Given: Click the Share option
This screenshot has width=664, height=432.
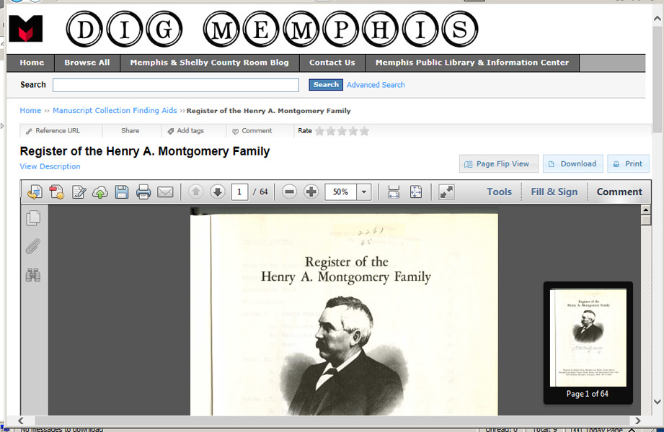Looking at the screenshot, I should (130, 131).
